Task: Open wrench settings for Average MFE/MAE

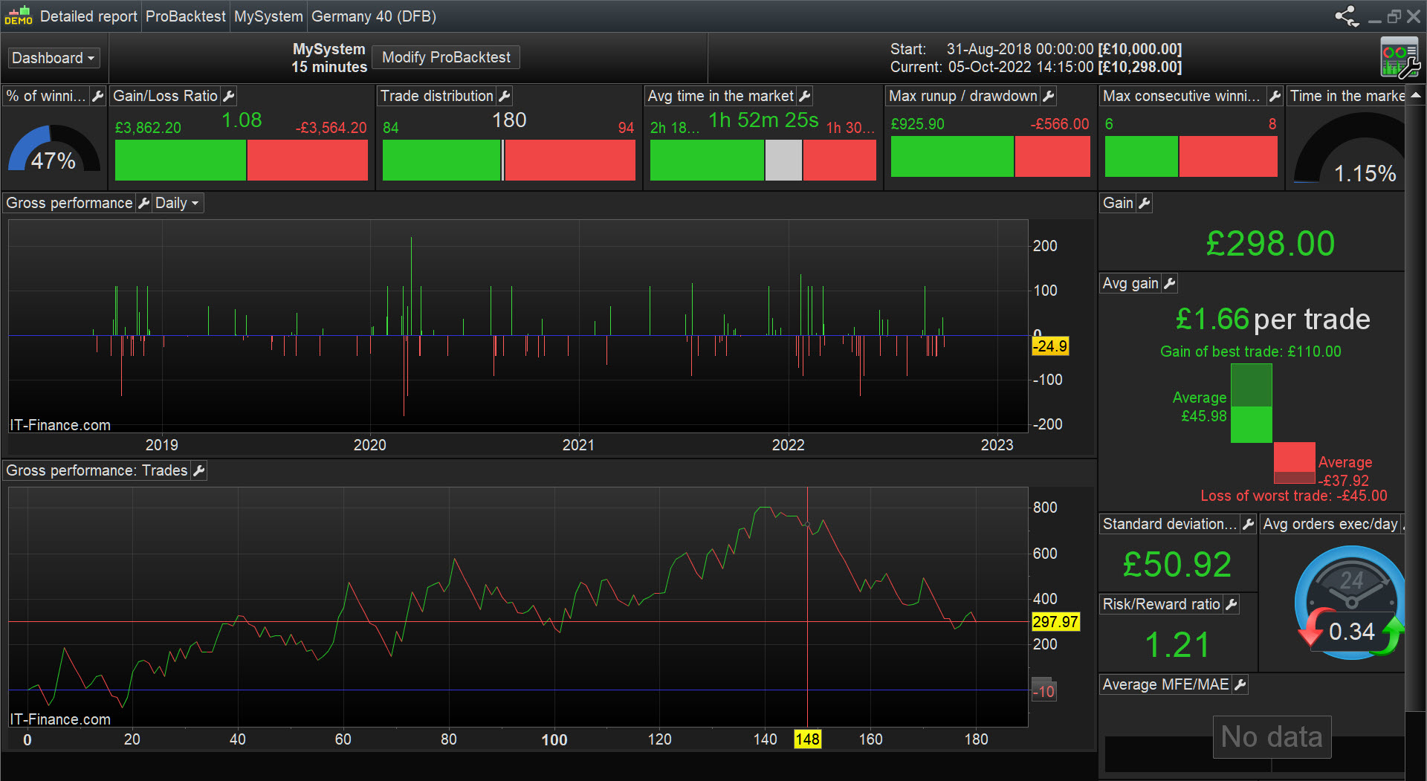Action: point(1240,684)
